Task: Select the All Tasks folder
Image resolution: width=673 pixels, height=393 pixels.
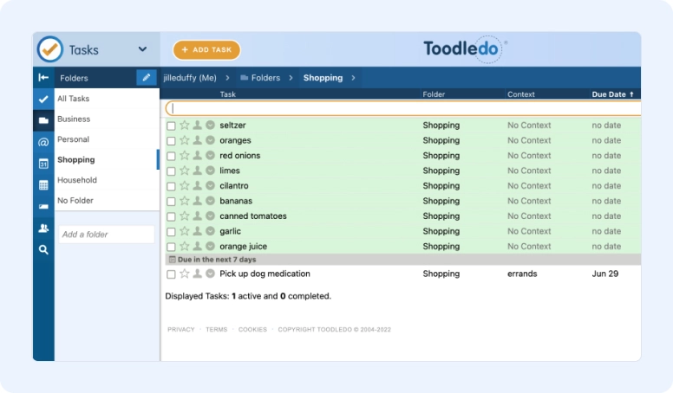Action: tap(74, 99)
